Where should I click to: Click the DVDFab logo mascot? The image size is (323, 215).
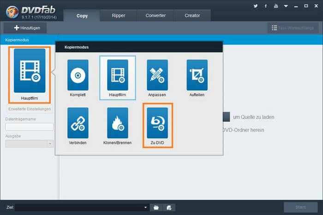[12, 12]
